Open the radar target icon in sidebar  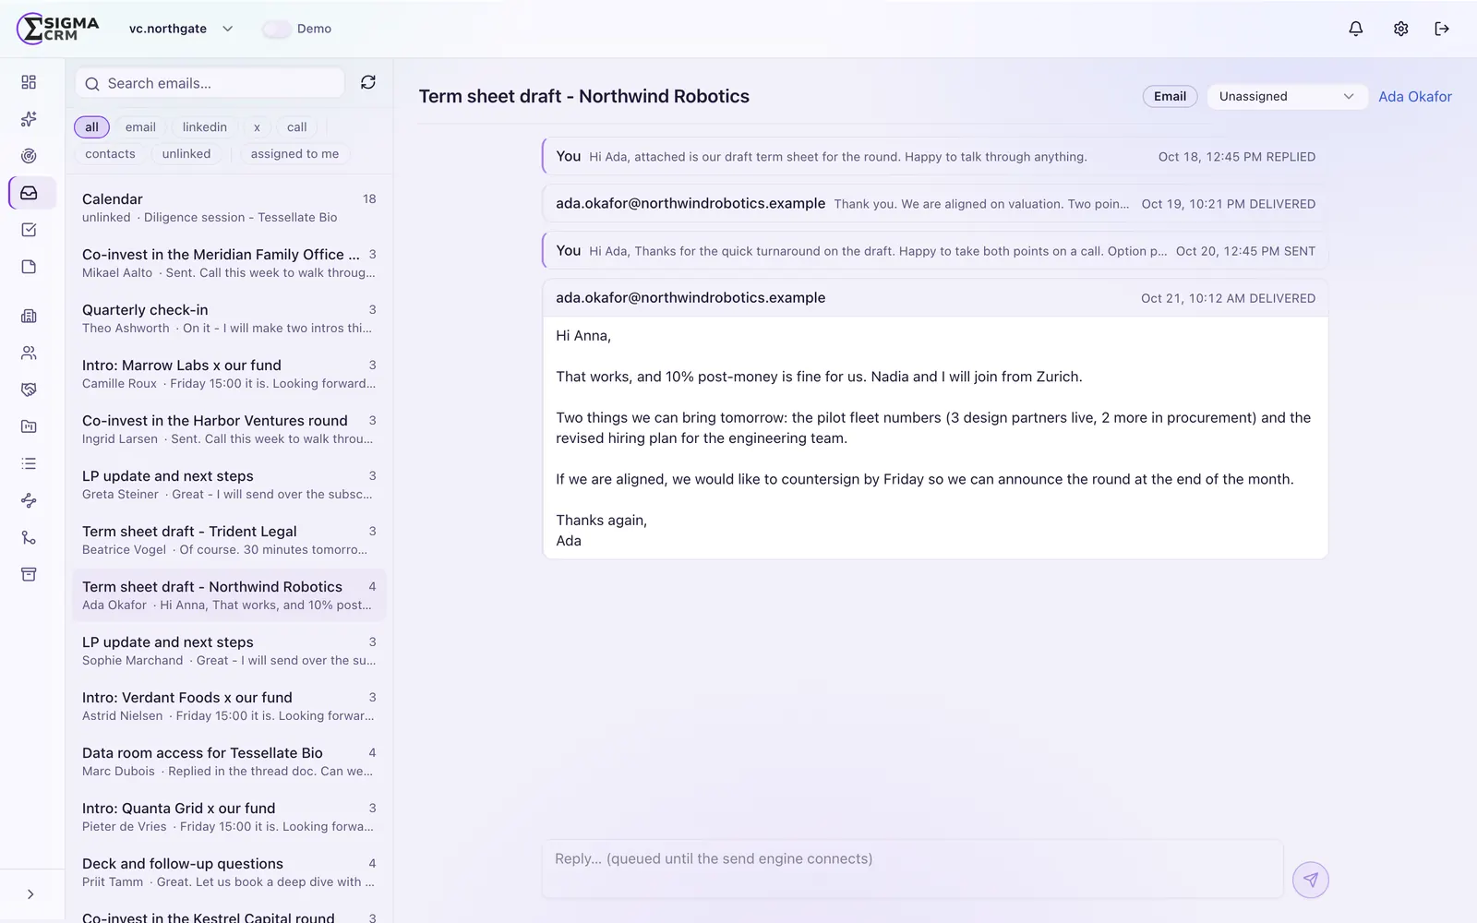29,156
